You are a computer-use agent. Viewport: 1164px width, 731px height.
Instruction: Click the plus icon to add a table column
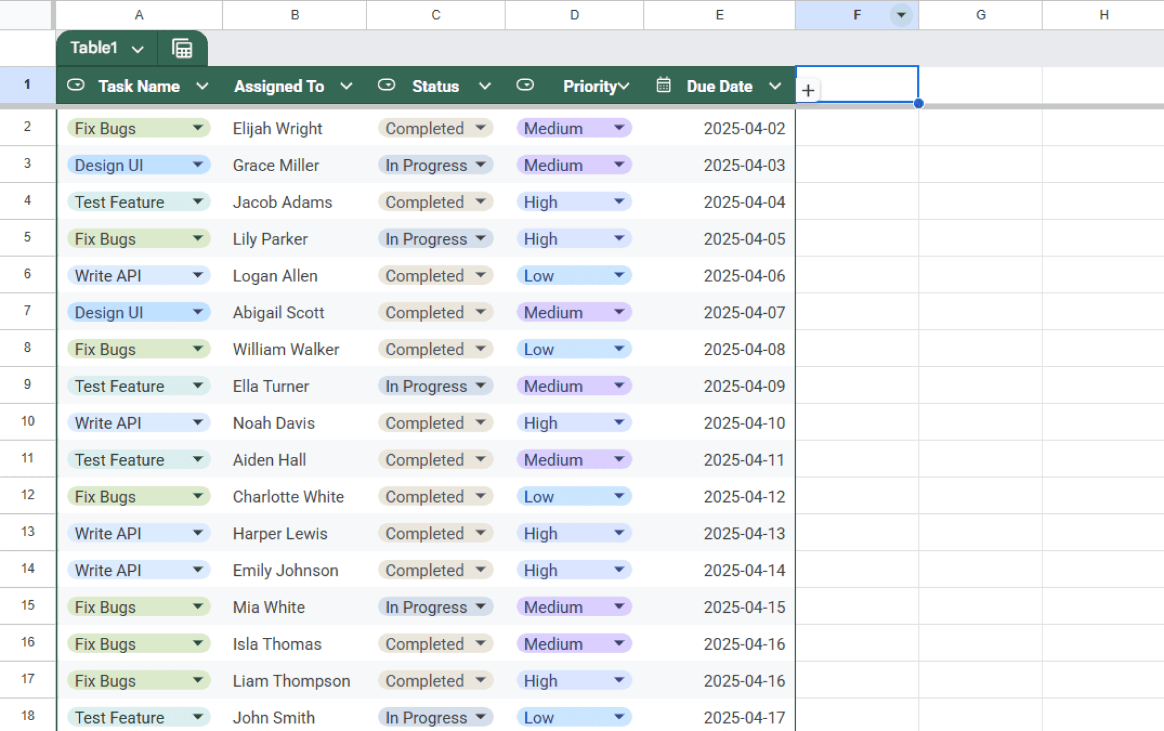pyautogui.click(x=808, y=90)
